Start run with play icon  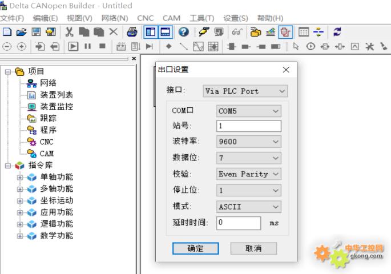pos(73,47)
